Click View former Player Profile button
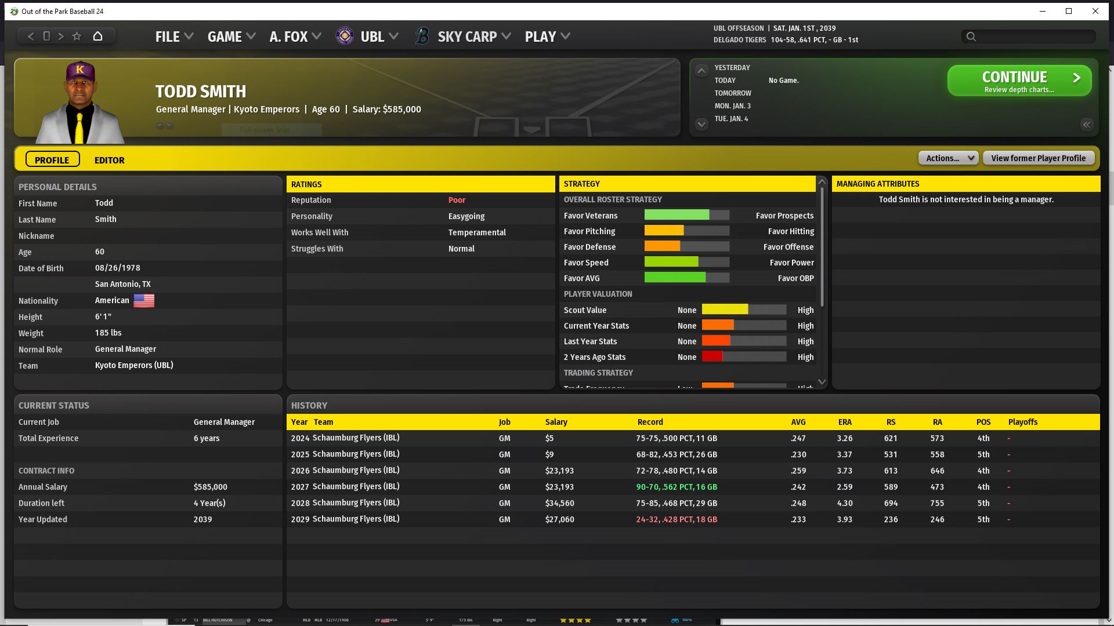Viewport: 1114px width, 626px height. pos(1038,158)
